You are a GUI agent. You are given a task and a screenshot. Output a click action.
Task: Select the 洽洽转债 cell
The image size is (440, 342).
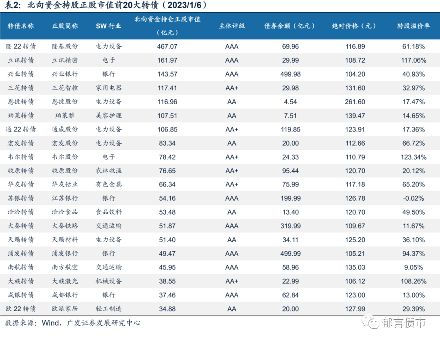tap(21, 212)
